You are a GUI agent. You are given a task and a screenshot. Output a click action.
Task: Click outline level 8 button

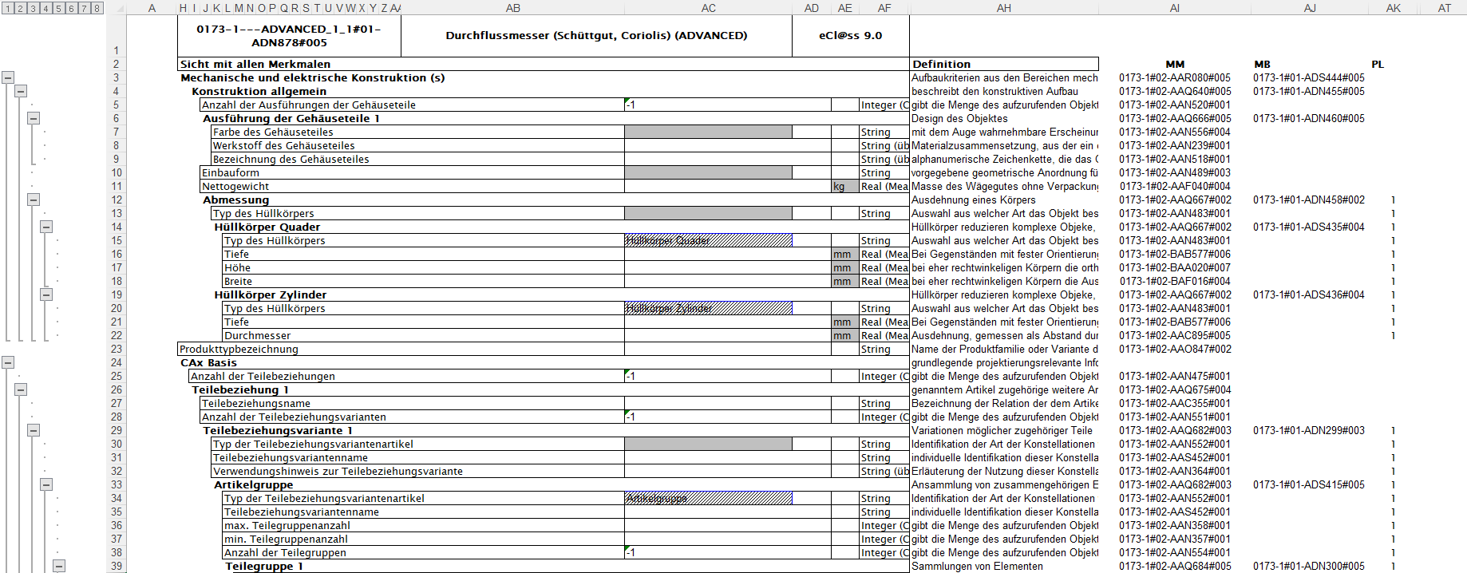[97, 8]
